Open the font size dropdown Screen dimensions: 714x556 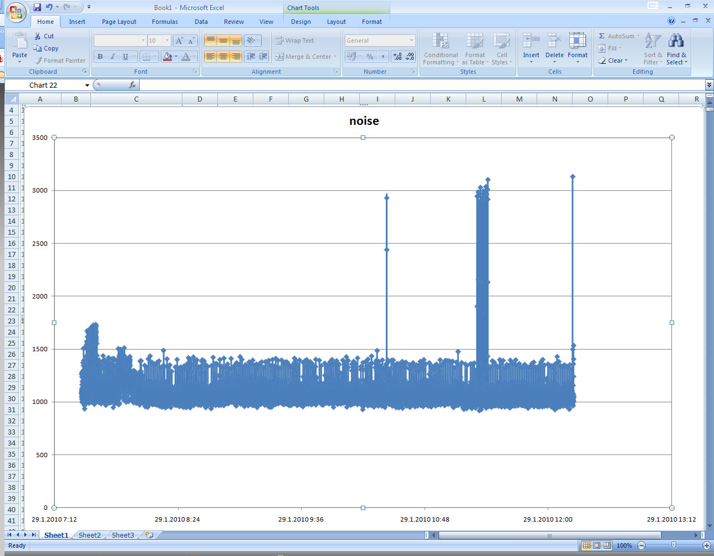[167, 41]
